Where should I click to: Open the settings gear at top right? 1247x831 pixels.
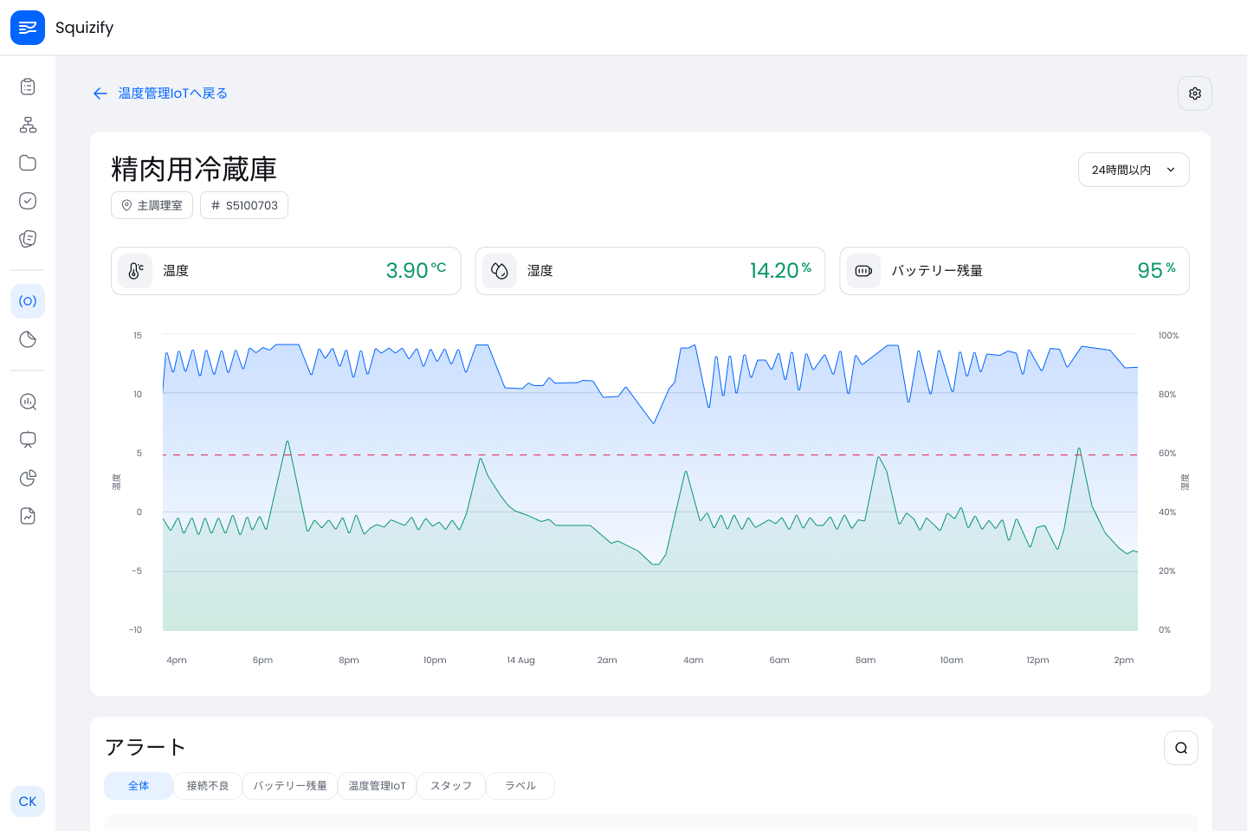[x=1194, y=93]
